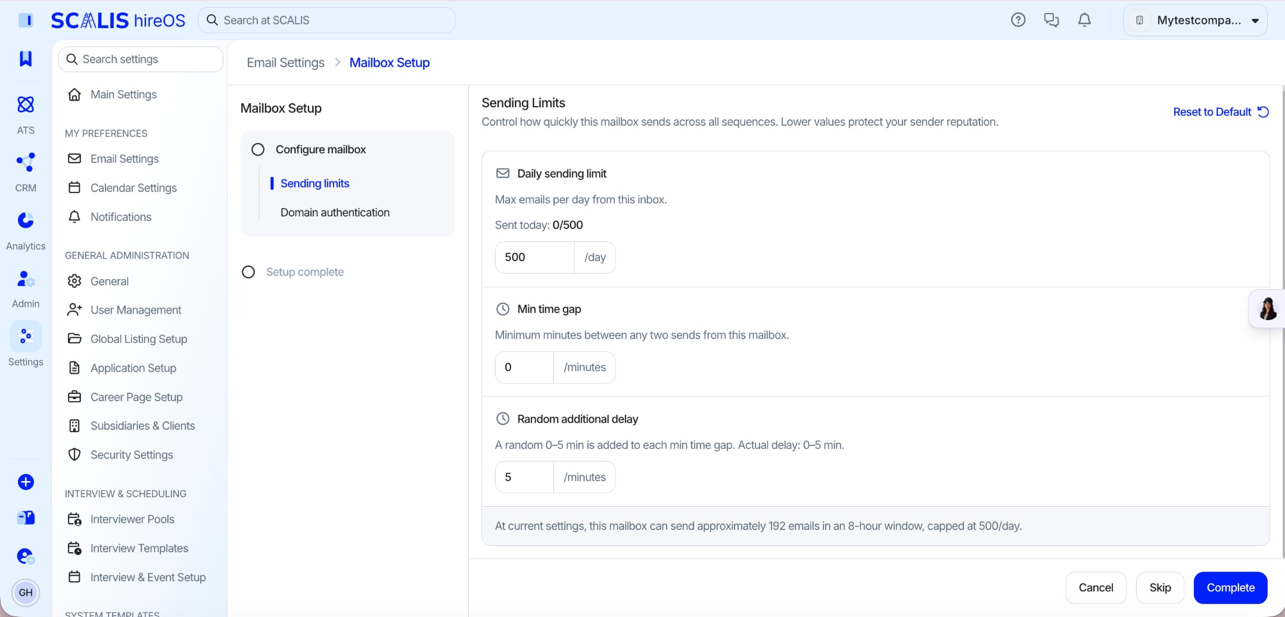Focus the Search settings field

click(141, 59)
